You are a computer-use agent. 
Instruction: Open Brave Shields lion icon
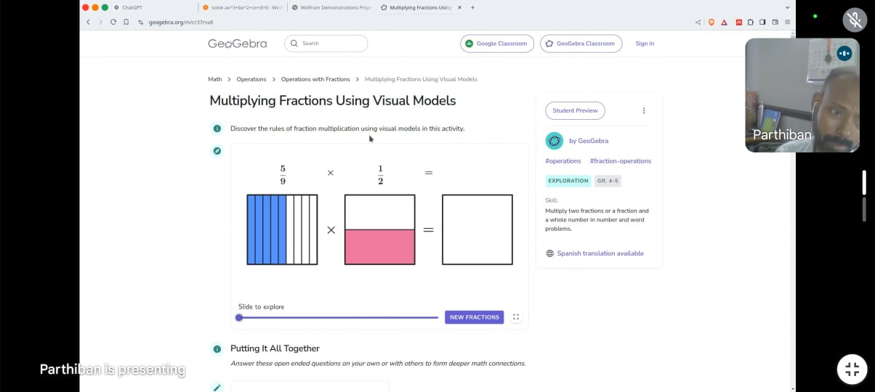(711, 22)
